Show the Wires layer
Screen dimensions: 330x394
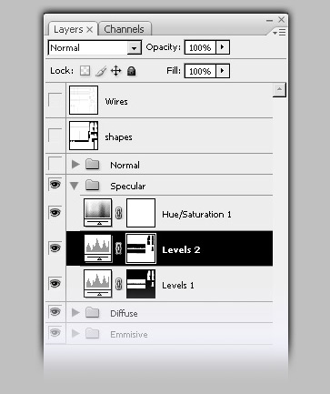point(55,100)
